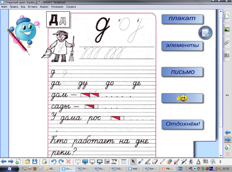Select the Line drawing tool
The height and width of the screenshot is (172, 232).
point(162,162)
